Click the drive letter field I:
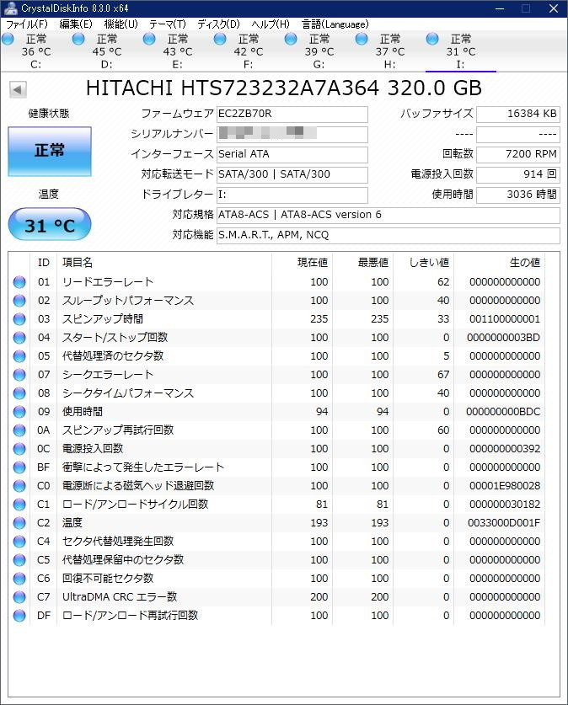The width and height of the screenshot is (568, 705). pos(292,195)
